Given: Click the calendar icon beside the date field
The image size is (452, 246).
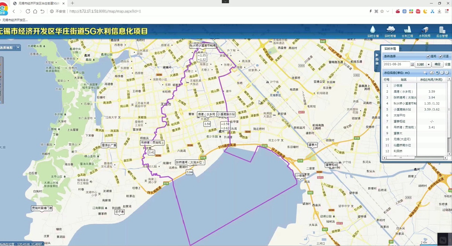Looking at the screenshot, I should pyautogui.click(x=412, y=64).
